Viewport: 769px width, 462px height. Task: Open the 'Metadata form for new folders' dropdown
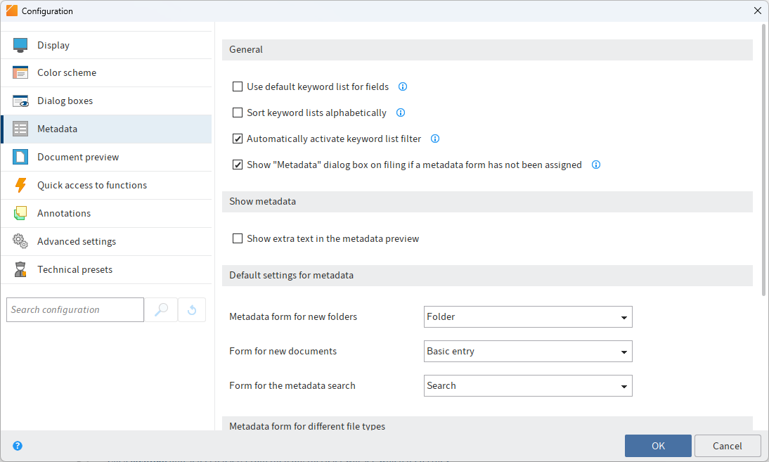pos(623,316)
